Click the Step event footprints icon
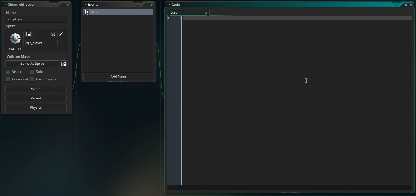Image resolution: width=416 pixels, height=196 pixels. pos(86,12)
